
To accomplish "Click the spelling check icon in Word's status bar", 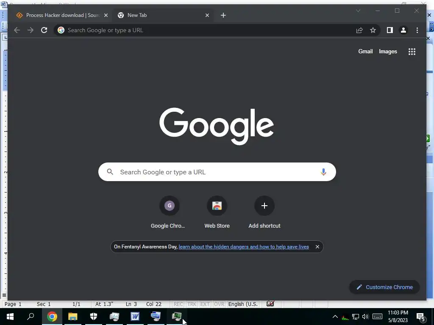I will 270,304.
